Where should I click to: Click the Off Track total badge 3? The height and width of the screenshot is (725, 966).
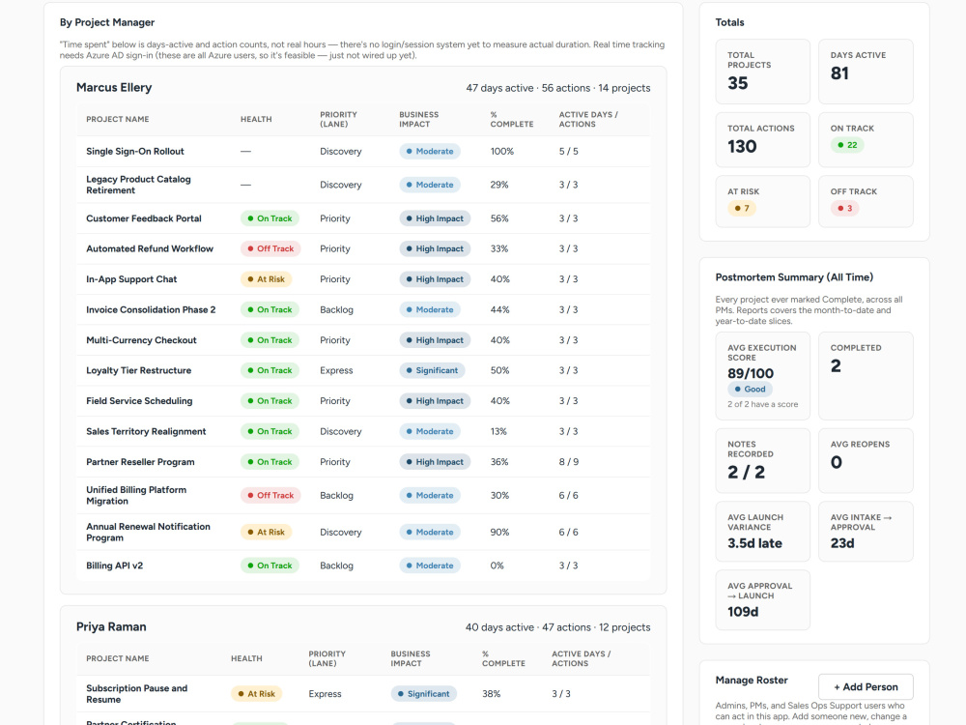pyautogui.click(x=844, y=208)
